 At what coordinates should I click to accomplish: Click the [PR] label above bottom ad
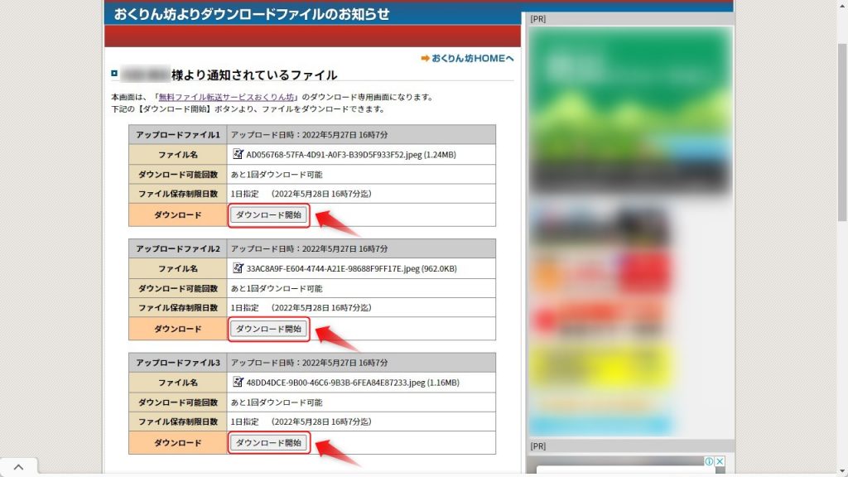pos(538,446)
